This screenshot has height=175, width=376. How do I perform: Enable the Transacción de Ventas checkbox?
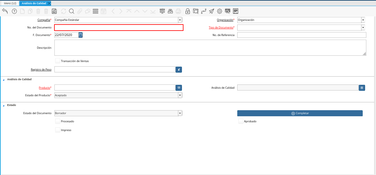[58, 61]
